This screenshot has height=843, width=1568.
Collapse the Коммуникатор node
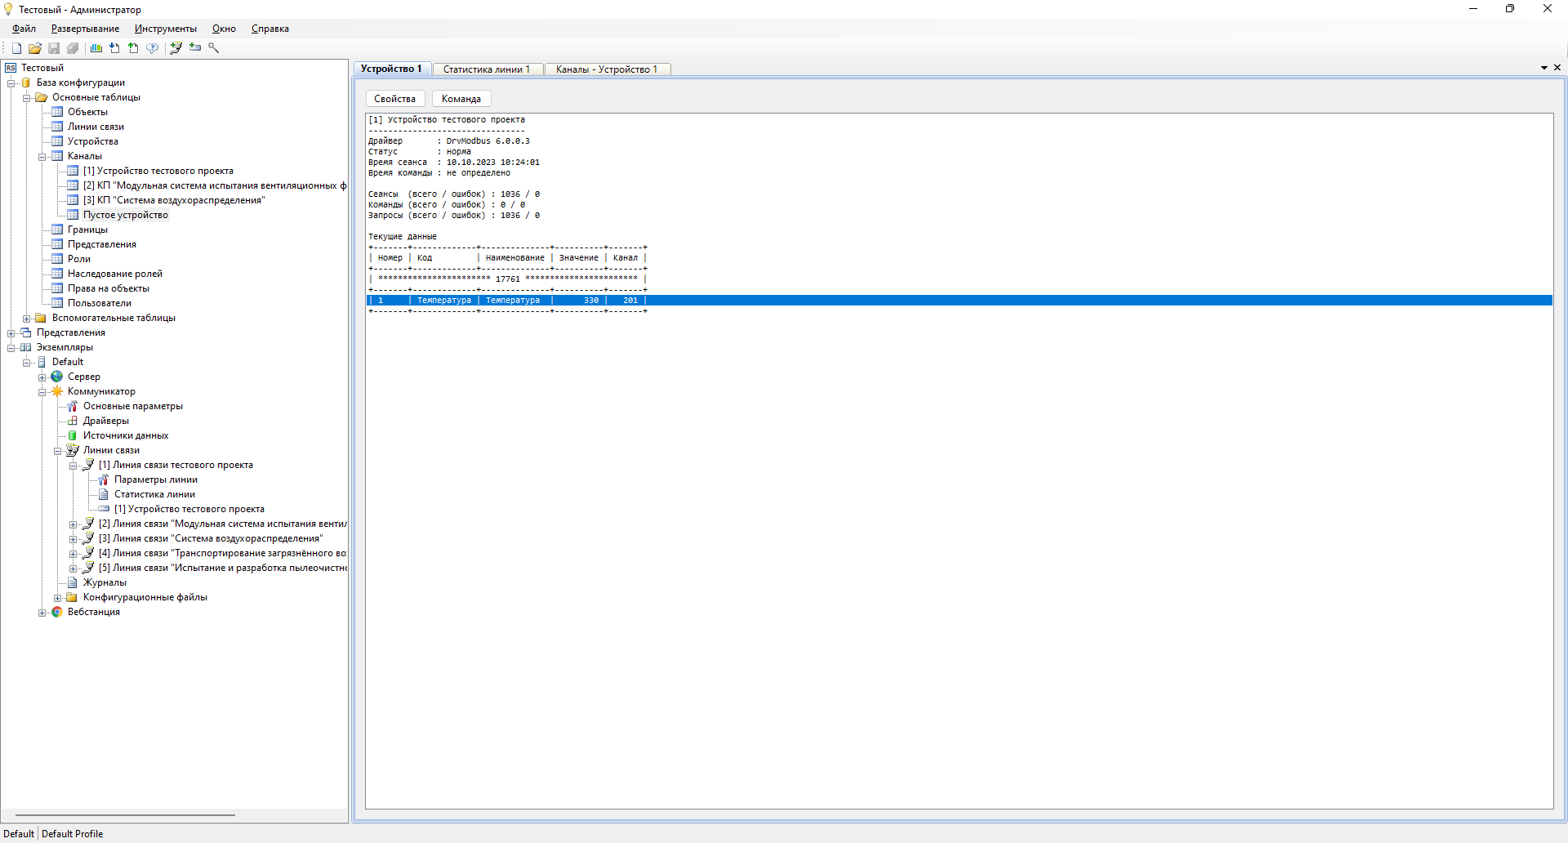tap(42, 392)
